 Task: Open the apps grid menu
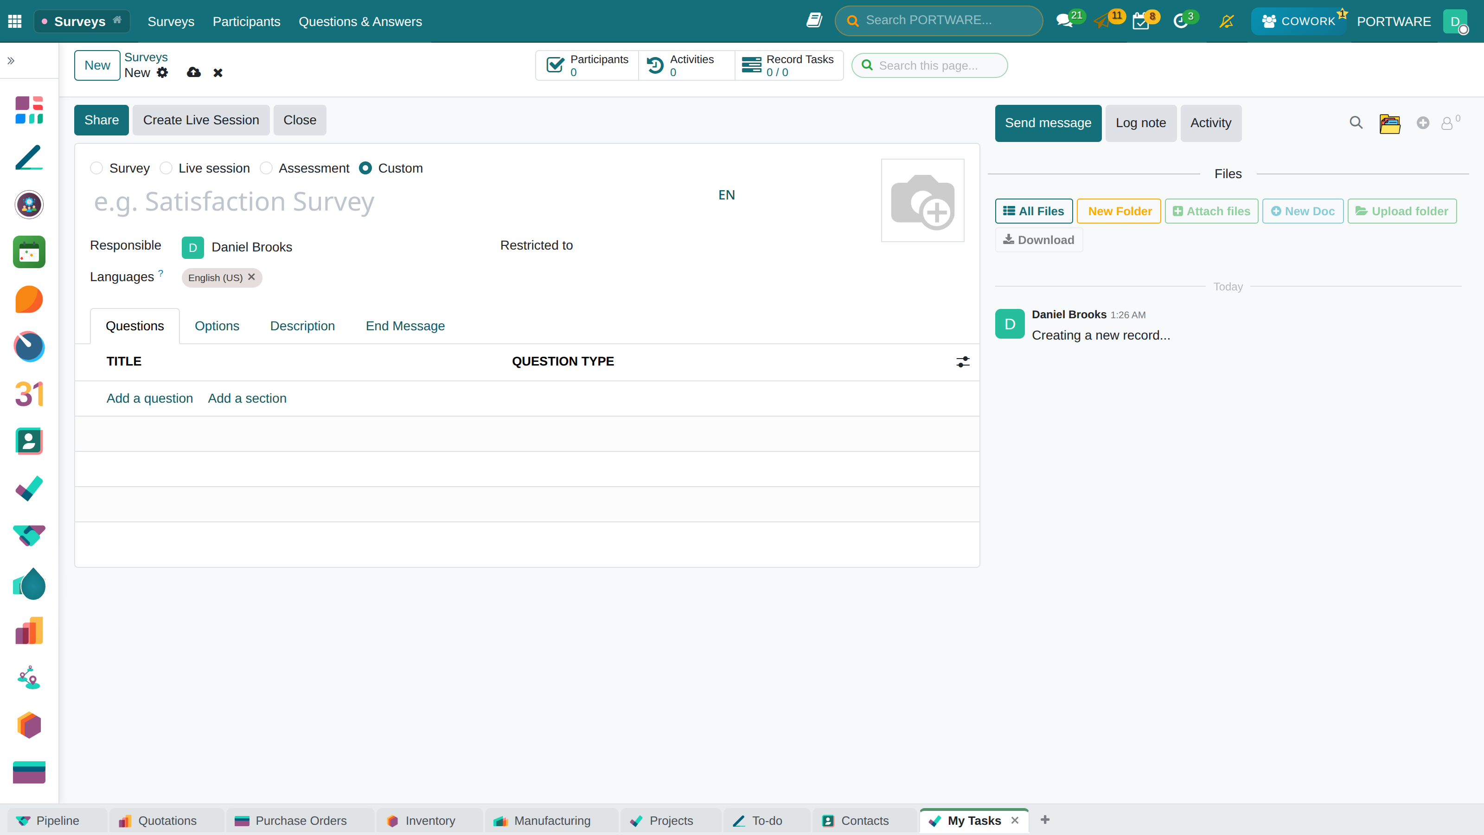tap(15, 21)
